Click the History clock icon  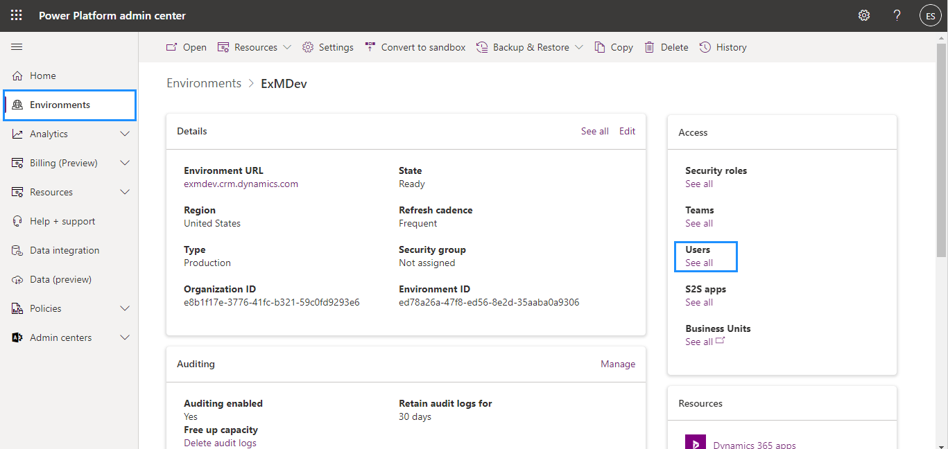(x=705, y=47)
